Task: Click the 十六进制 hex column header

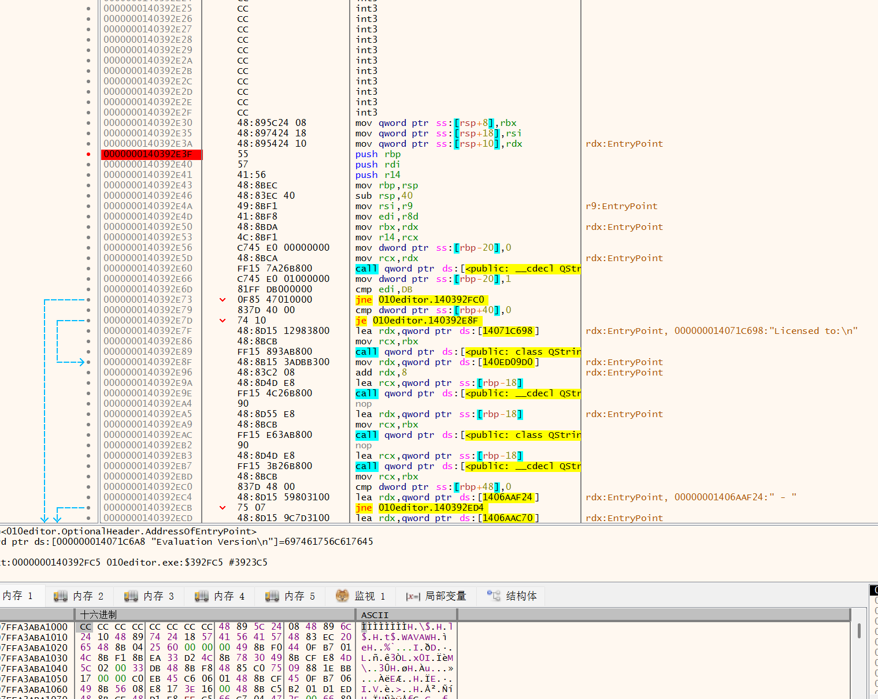Action: coord(98,615)
